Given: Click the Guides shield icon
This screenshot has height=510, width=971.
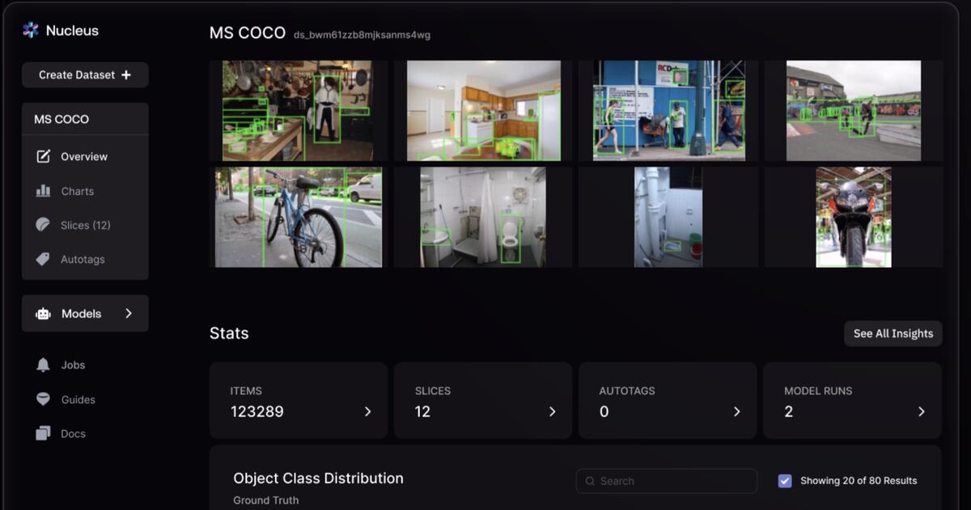Looking at the screenshot, I should (44, 400).
